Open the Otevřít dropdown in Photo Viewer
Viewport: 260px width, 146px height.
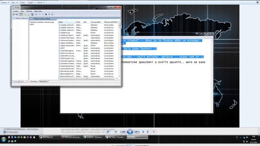pyautogui.click(x=41, y=2)
